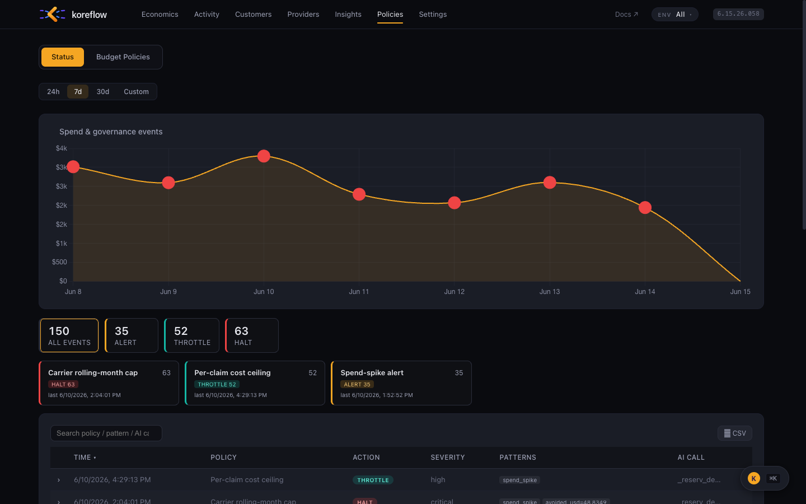Viewport: 806px width, 504px height.
Task: Click 'Per-claim cost ceiling' in table row
Action: coord(247,480)
